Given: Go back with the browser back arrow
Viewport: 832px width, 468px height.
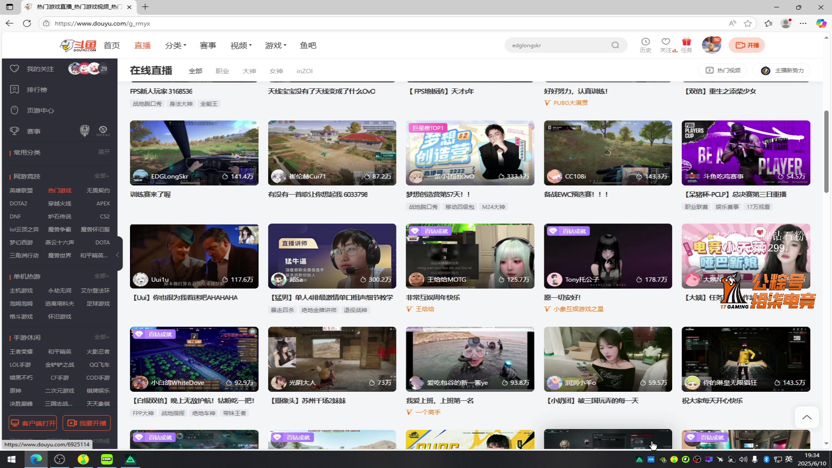Looking at the screenshot, I should (10, 23).
